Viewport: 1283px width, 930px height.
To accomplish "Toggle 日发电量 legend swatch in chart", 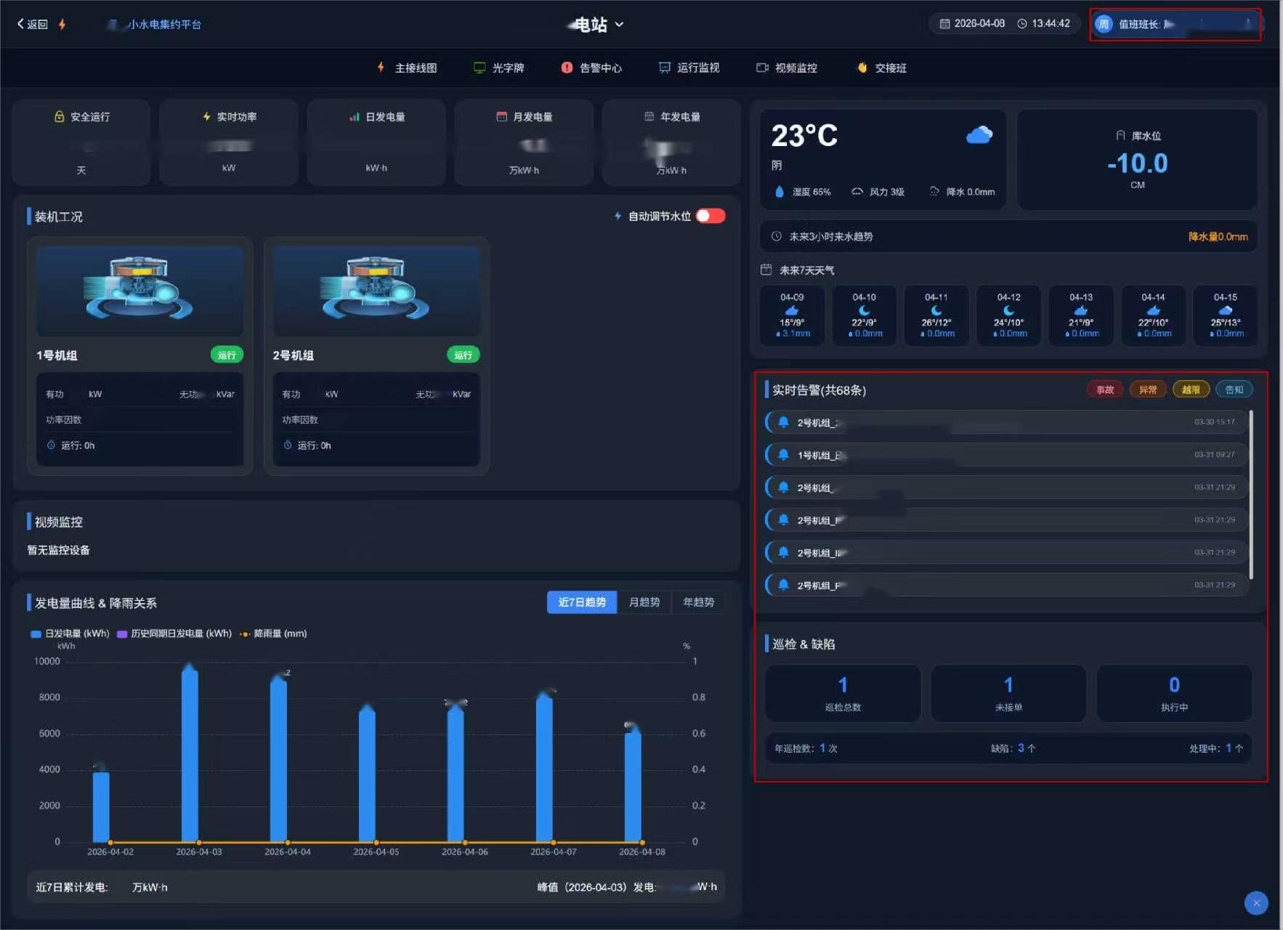I will click(36, 634).
